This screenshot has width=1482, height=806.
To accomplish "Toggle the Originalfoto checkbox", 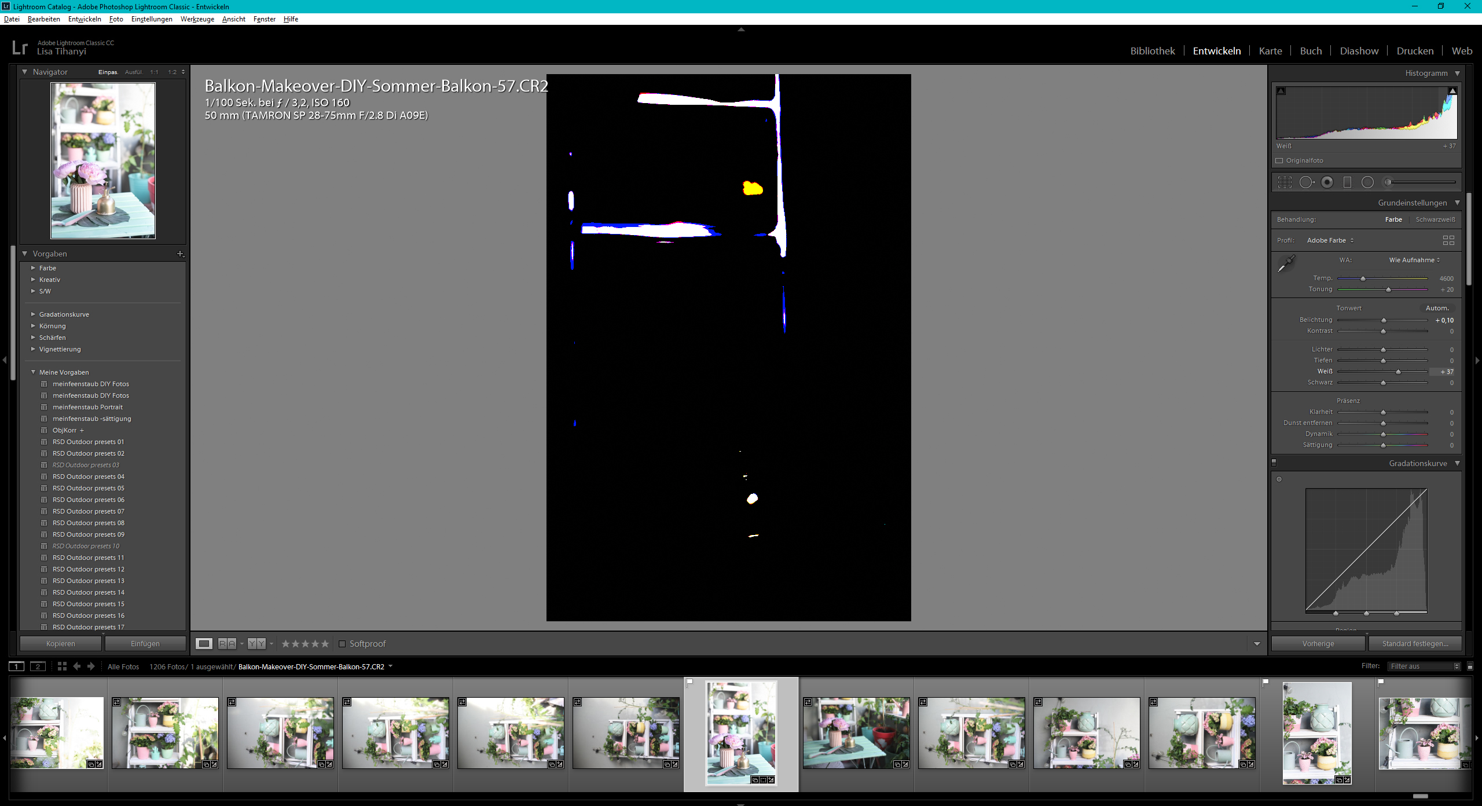I will click(x=1279, y=161).
